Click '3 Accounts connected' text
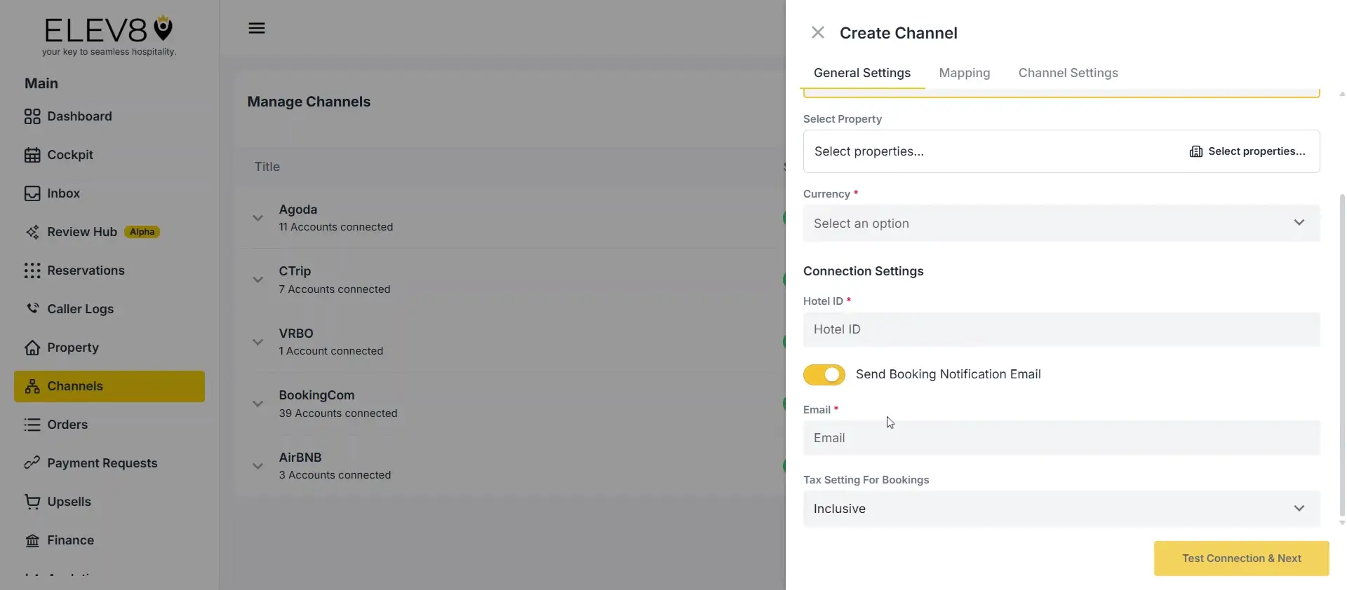 click(x=335, y=475)
